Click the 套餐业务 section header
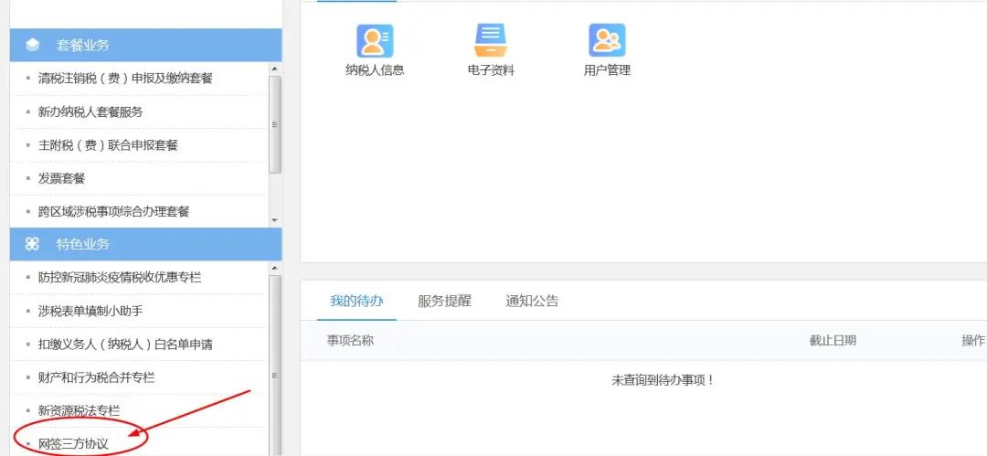Screen dimensions: 987x456 [x=146, y=46]
